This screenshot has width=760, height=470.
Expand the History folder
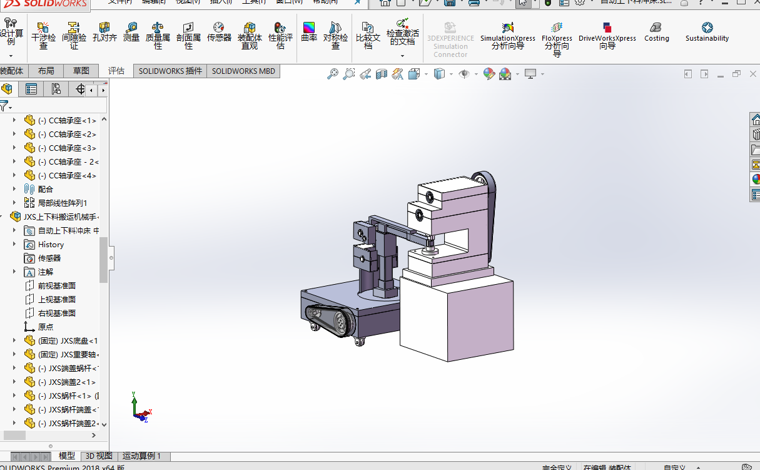[14, 244]
